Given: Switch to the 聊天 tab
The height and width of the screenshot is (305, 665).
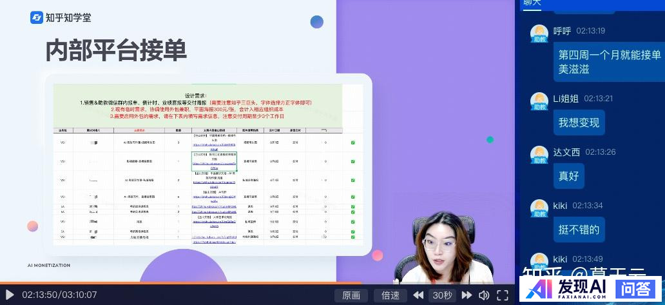Looking at the screenshot, I should pyautogui.click(x=532, y=3).
